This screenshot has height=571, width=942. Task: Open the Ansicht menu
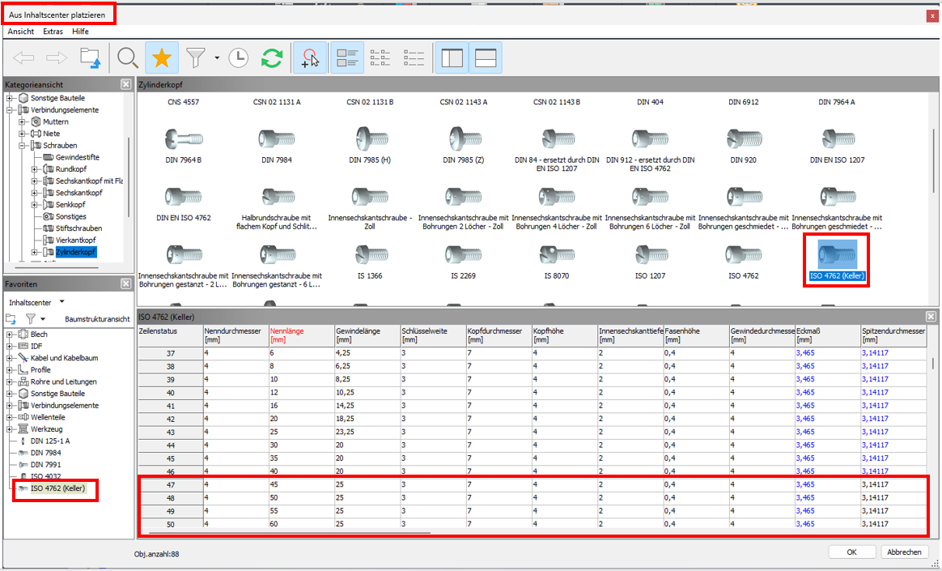coord(21,31)
